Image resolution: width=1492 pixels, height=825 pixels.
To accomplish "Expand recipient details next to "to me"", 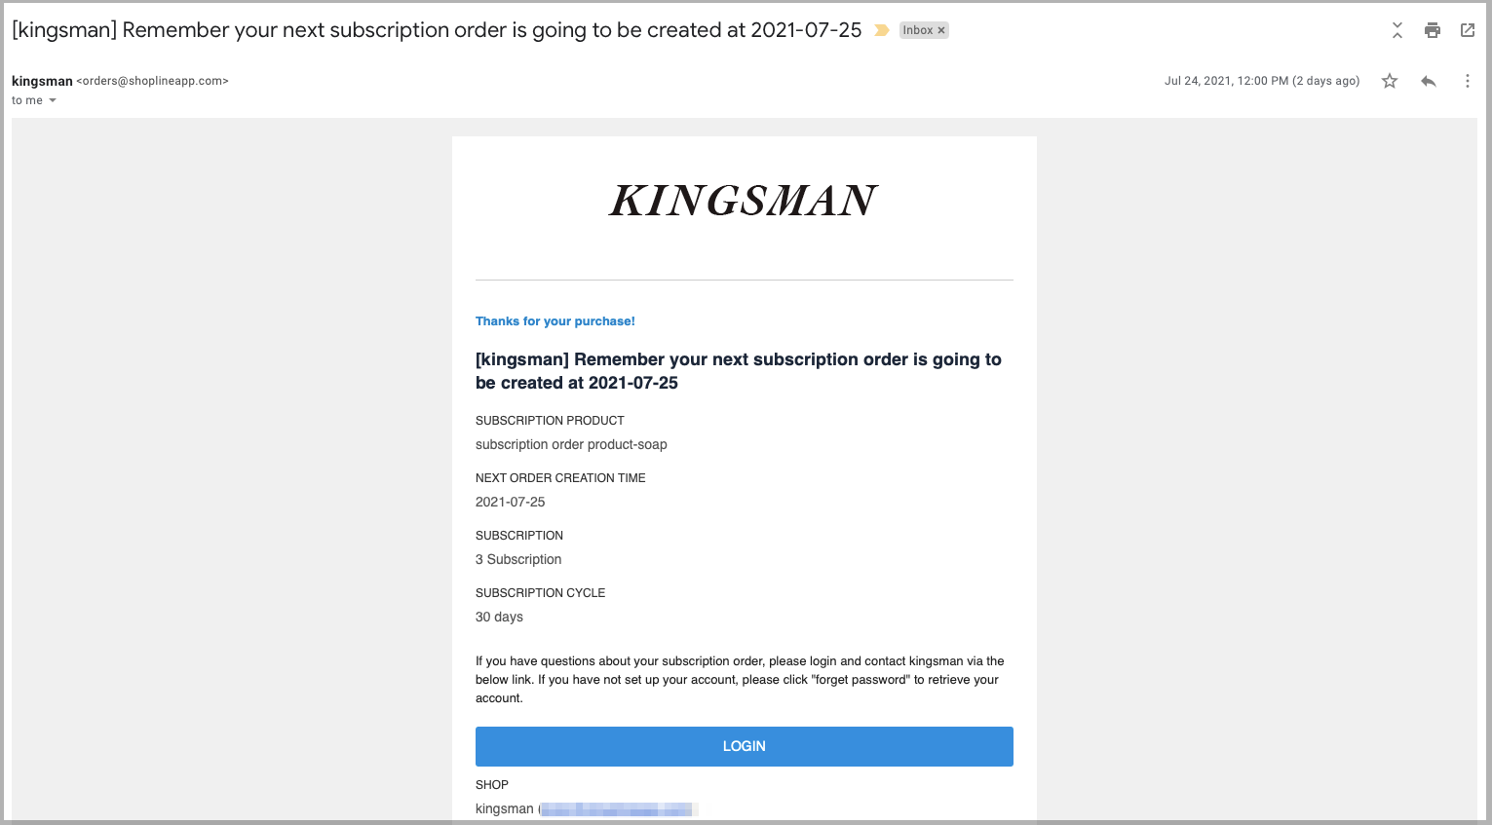I will coord(53,100).
